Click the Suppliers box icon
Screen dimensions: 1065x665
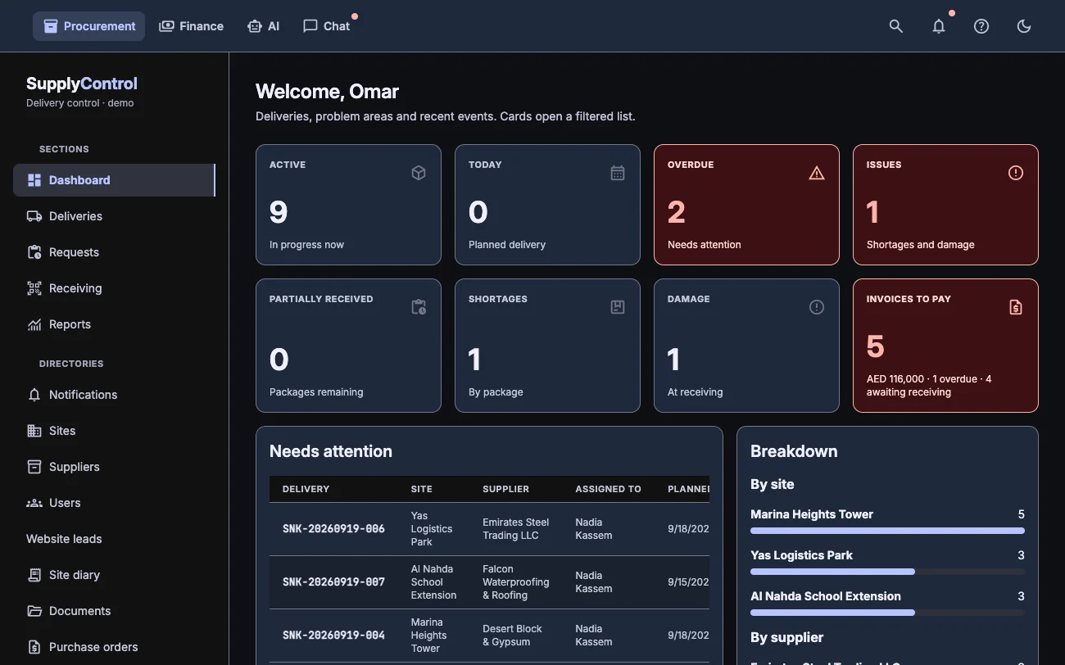(x=34, y=467)
